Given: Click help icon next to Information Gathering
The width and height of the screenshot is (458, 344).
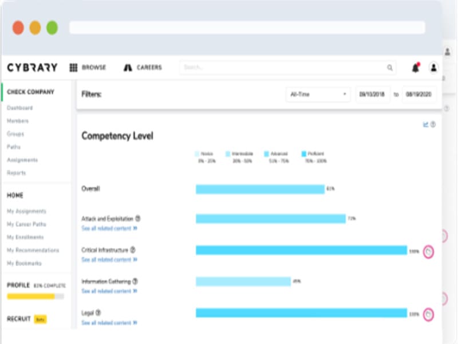Looking at the screenshot, I should (x=135, y=282).
